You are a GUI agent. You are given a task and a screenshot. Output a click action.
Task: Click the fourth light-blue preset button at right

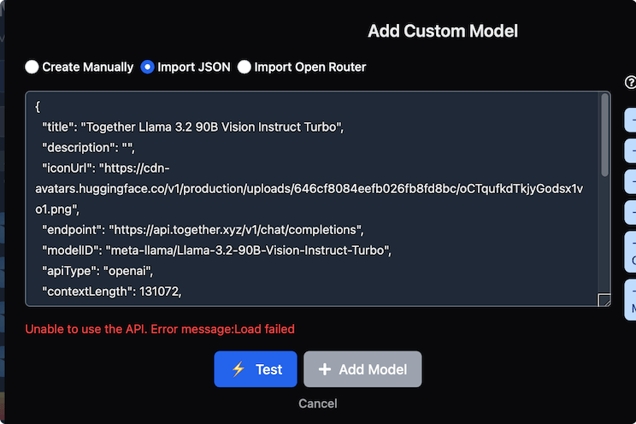pyautogui.click(x=630, y=213)
